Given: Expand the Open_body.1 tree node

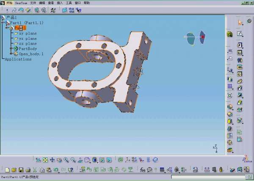Looking at the screenshot, I should click(11, 54).
